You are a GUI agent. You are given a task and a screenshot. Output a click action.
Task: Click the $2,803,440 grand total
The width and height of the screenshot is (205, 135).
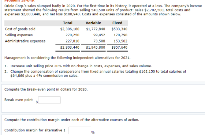point(70,47)
